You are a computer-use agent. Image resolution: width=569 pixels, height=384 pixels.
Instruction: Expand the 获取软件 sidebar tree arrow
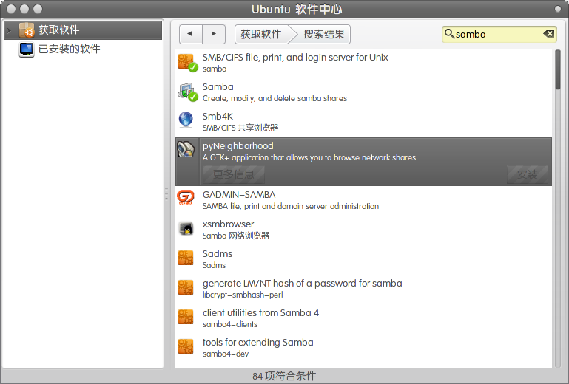(10, 30)
